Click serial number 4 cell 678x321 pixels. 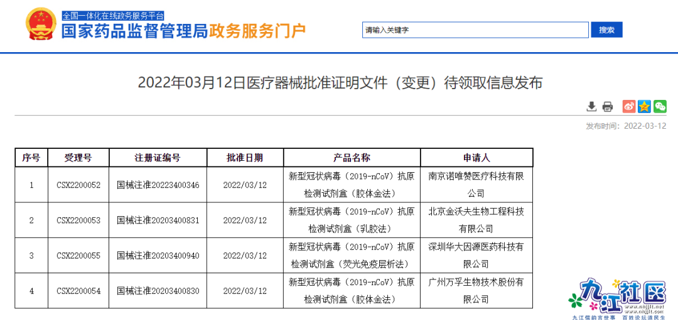(31, 291)
